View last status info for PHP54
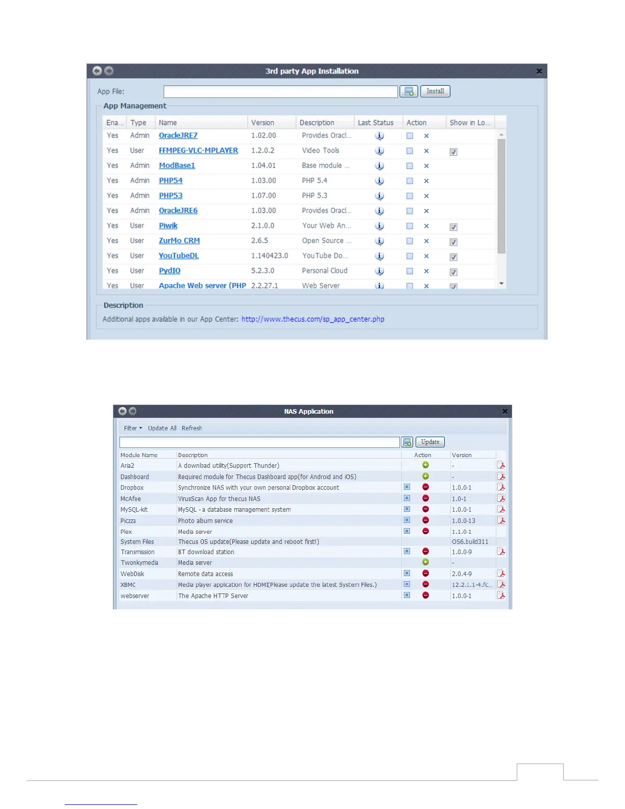Screen dimensions: 625x809 379,181
